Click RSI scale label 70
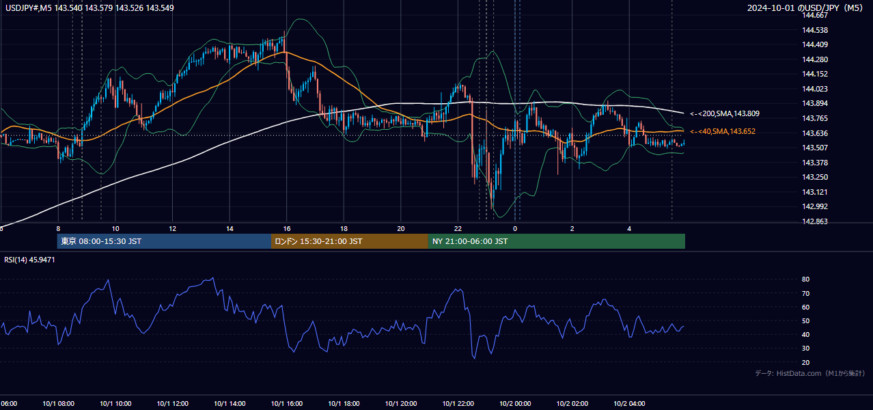The width and height of the screenshot is (873, 410). point(806,293)
